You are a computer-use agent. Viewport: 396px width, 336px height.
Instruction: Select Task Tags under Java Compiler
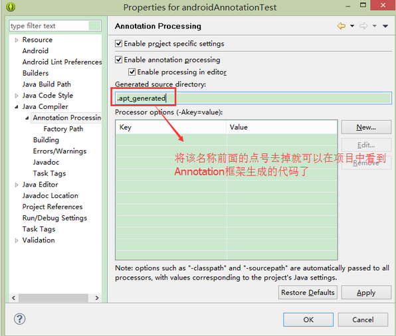49,173
